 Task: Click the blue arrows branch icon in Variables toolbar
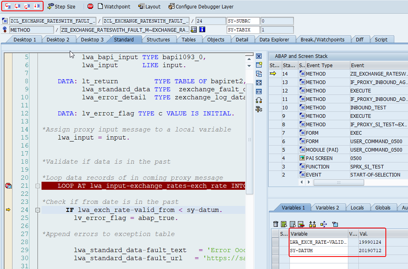(x=324, y=224)
